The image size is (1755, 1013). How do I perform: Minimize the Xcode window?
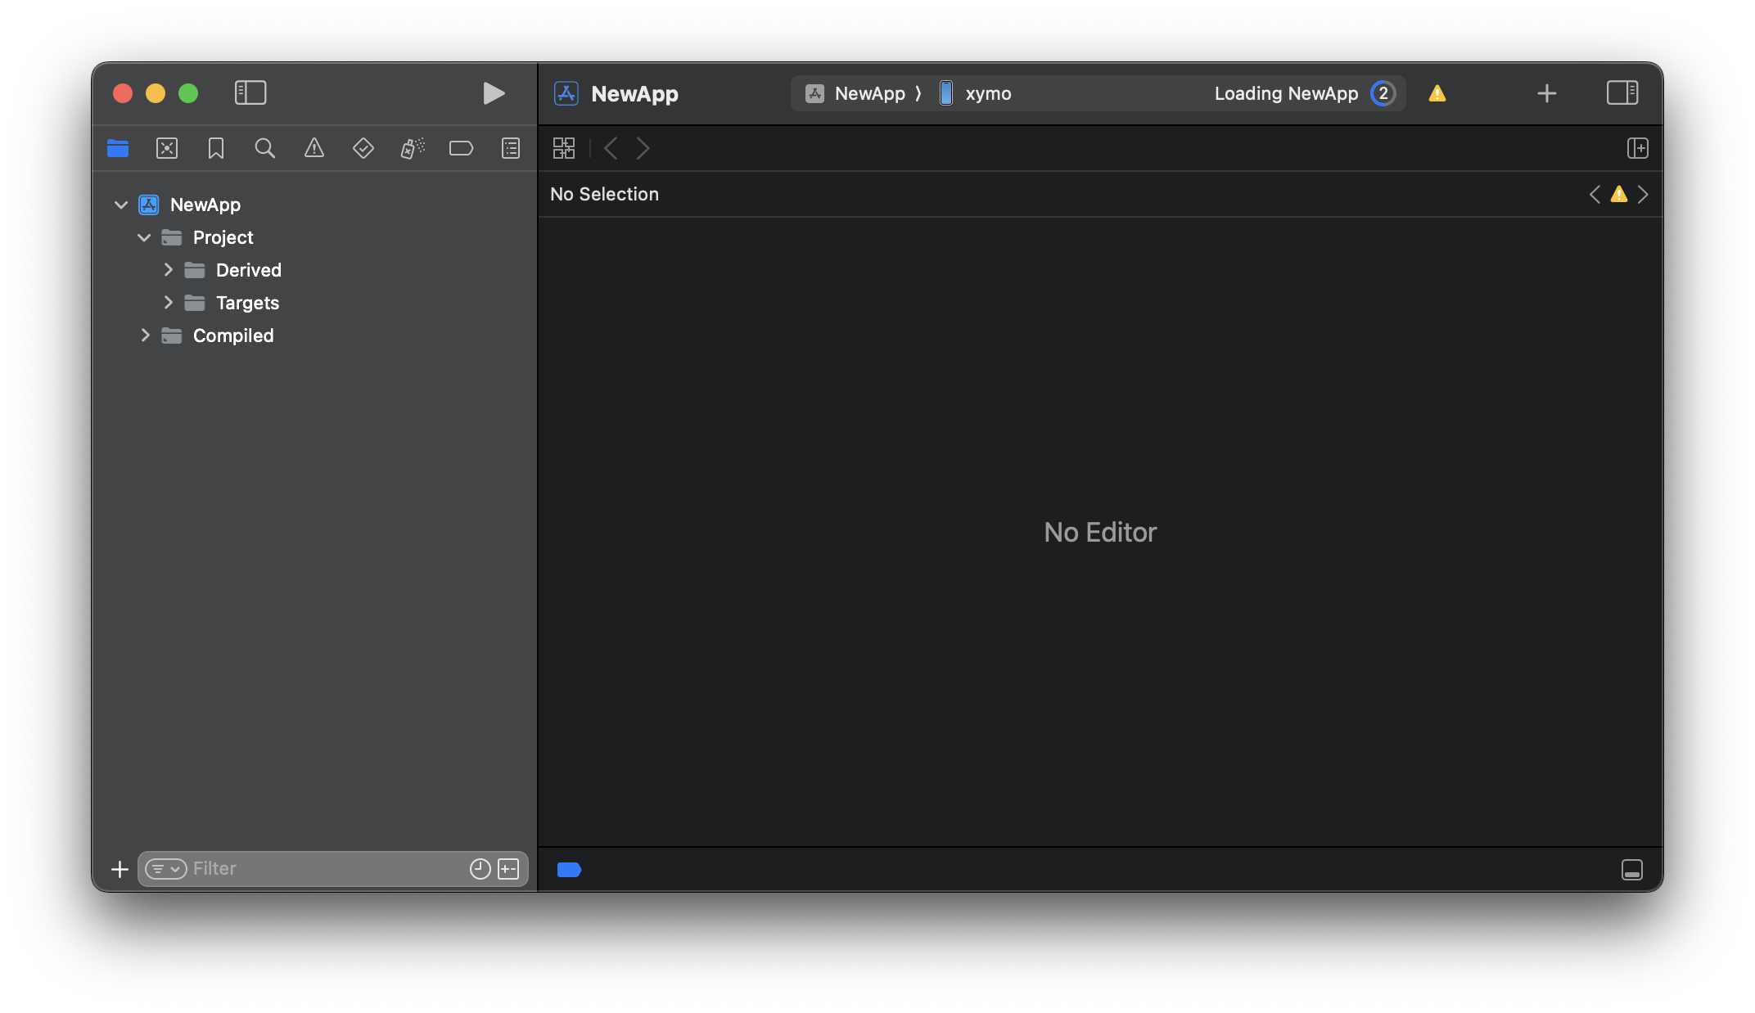[x=156, y=93]
